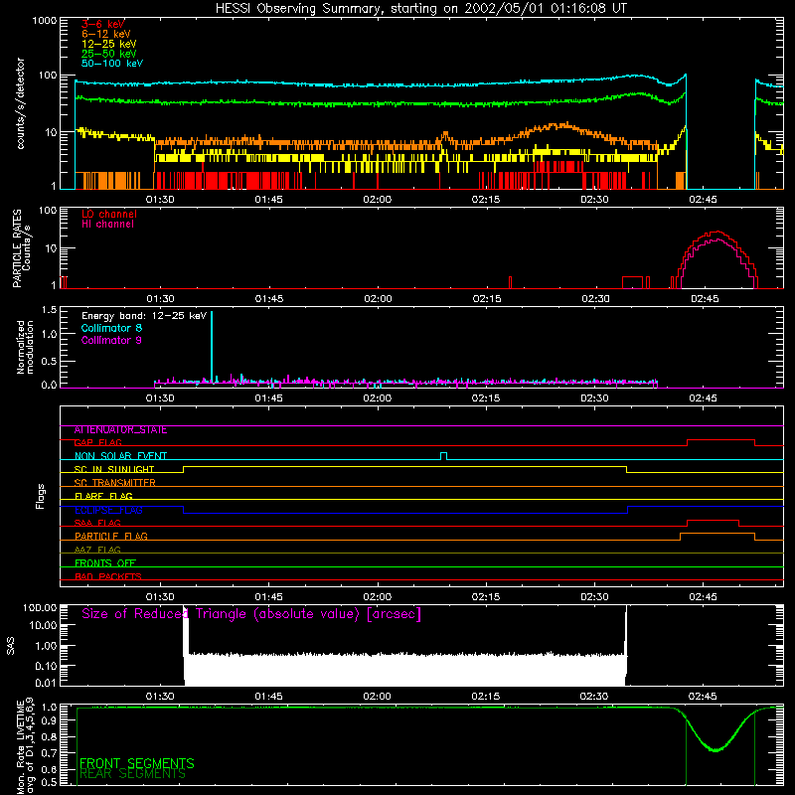795x795 pixels.
Task: Select the GAP_FLAG label
Action: click(97, 442)
